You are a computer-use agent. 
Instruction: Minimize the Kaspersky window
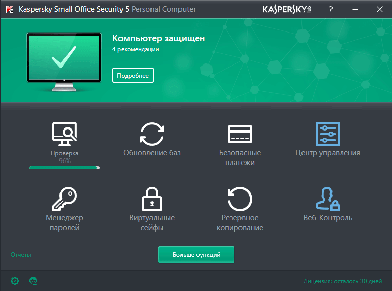354,9
